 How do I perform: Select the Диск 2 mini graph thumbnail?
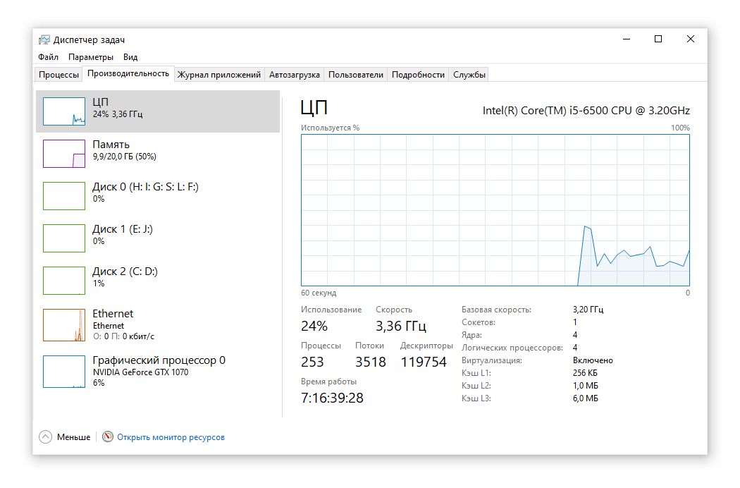(64, 281)
